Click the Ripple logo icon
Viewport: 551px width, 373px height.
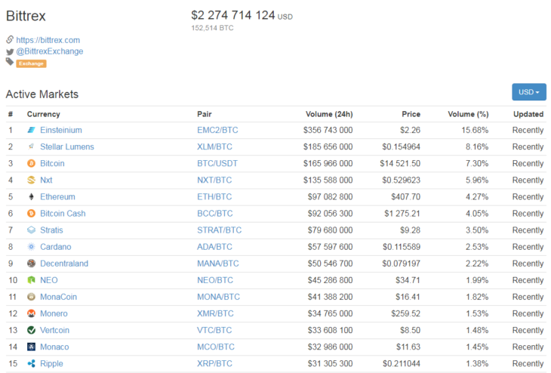[31, 363]
